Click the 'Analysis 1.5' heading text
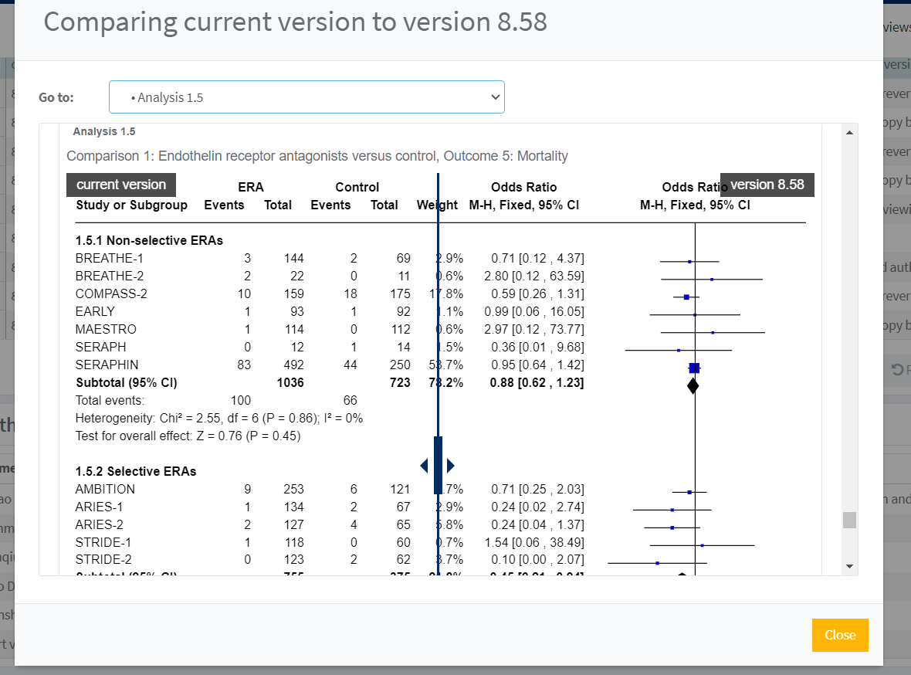The image size is (911, 675). pyautogui.click(x=104, y=132)
